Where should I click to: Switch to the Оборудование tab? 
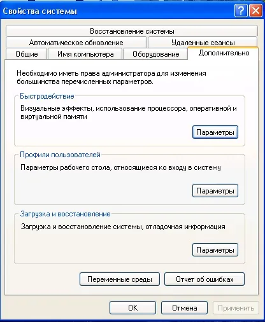click(155, 54)
